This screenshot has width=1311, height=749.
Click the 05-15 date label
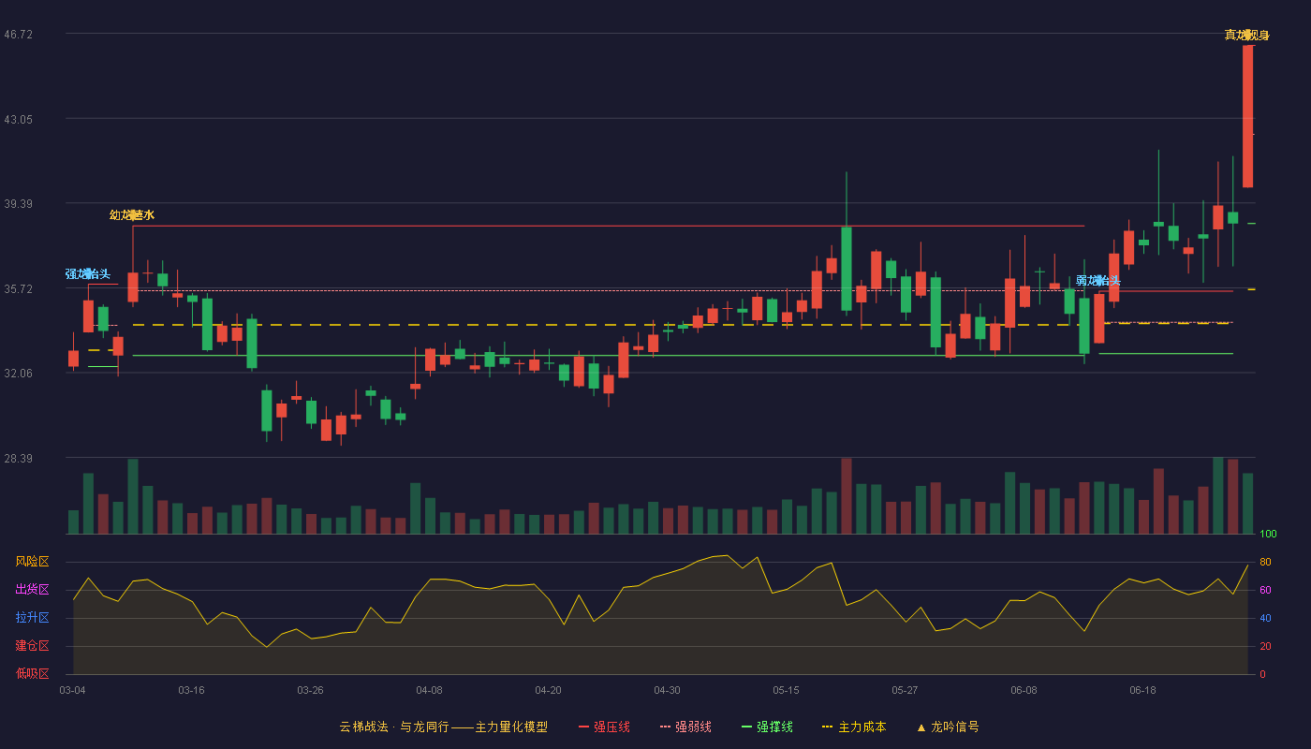click(x=786, y=690)
